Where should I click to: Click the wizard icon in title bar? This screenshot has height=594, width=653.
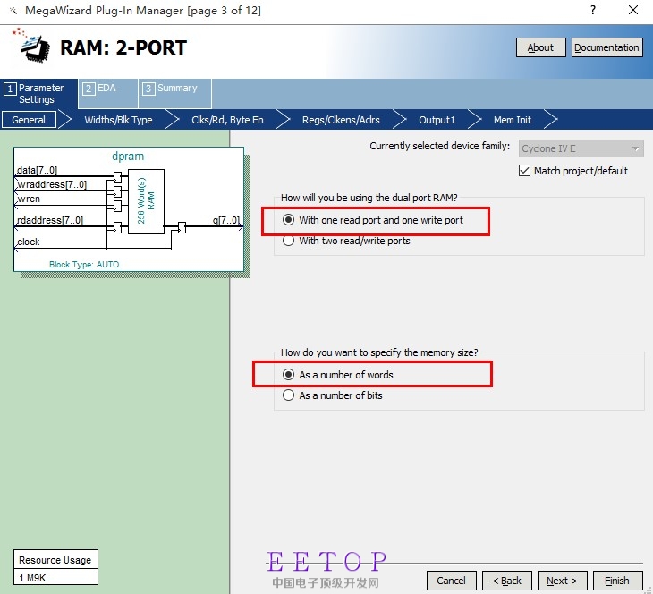click(13, 11)
